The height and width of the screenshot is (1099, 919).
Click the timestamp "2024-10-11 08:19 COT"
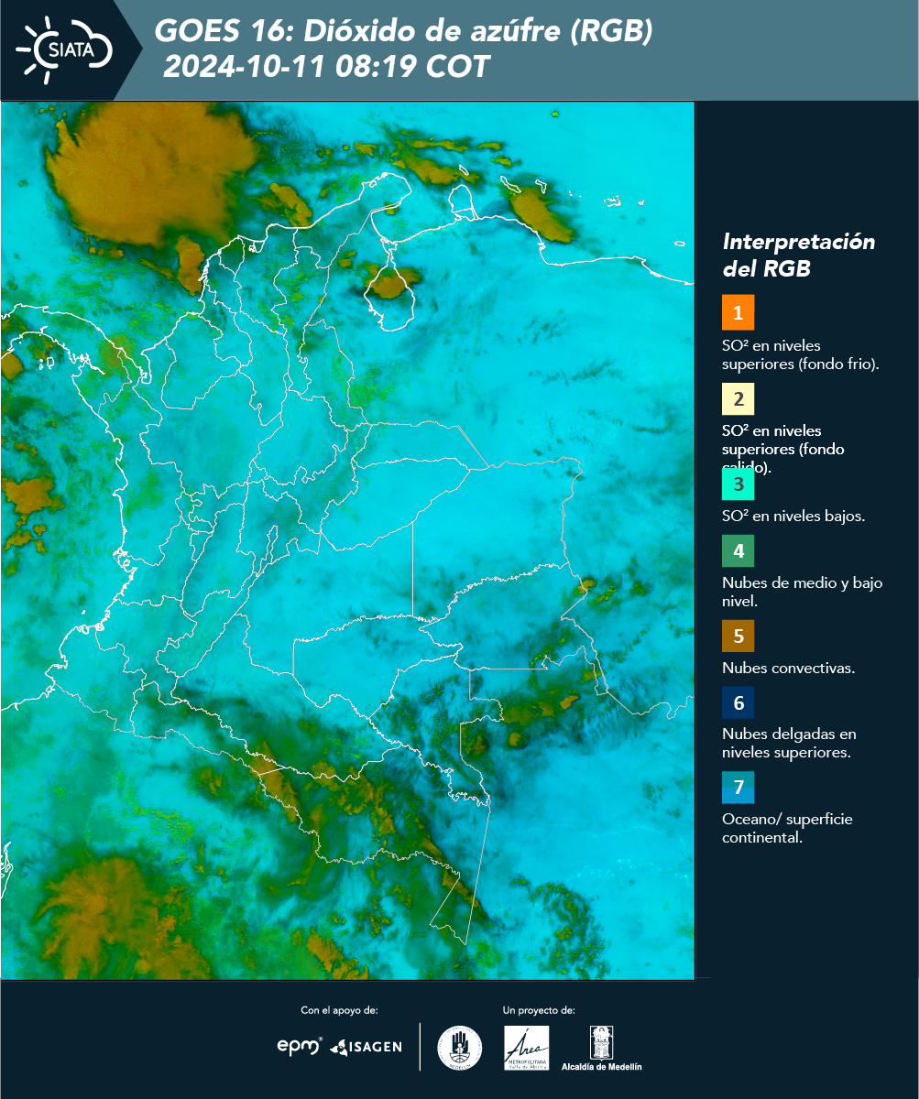[x=326, y=66]
